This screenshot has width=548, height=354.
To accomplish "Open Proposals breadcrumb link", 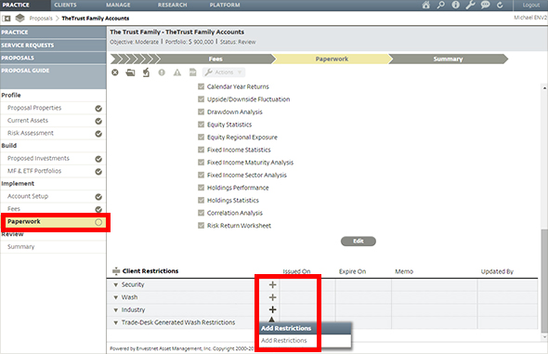I will [41, 19].
